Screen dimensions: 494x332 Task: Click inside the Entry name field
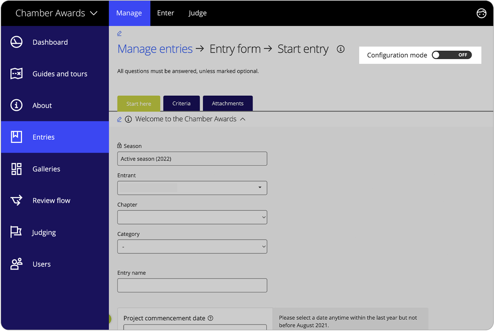(x=192, y=285)
